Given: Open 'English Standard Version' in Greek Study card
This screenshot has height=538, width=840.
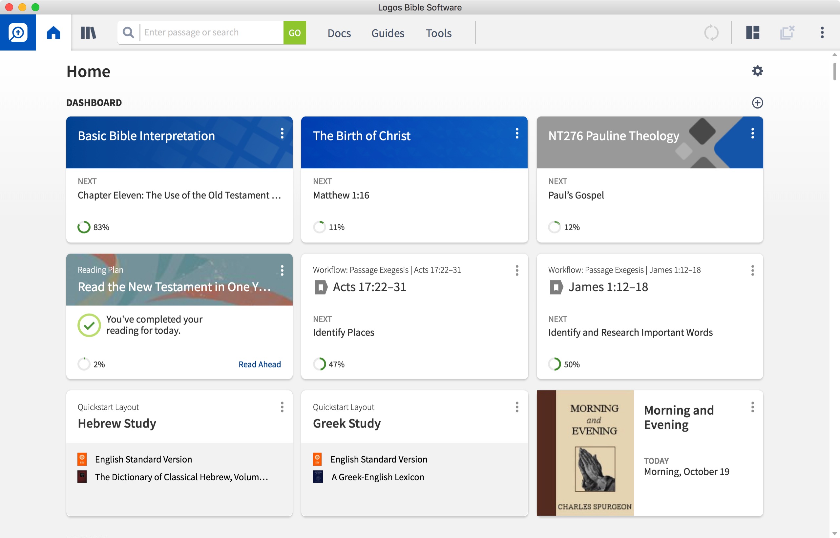Looking at the screenshot, I should coord(379,459).
